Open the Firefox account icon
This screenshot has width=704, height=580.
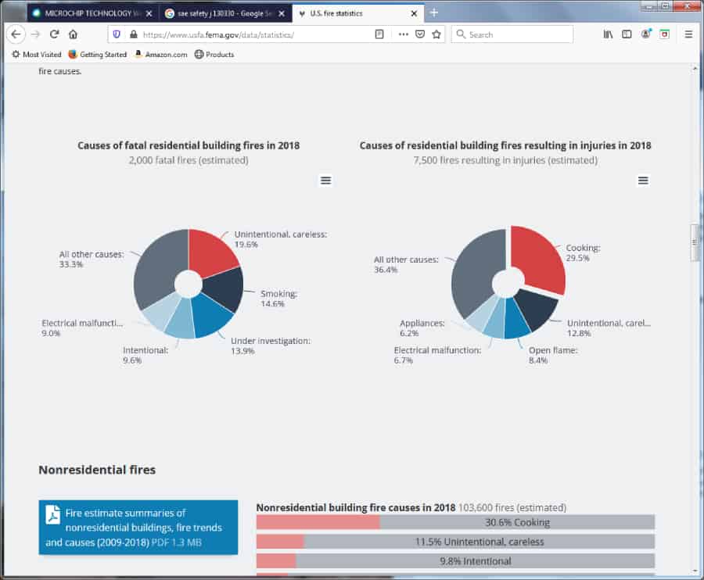[646, 34]
